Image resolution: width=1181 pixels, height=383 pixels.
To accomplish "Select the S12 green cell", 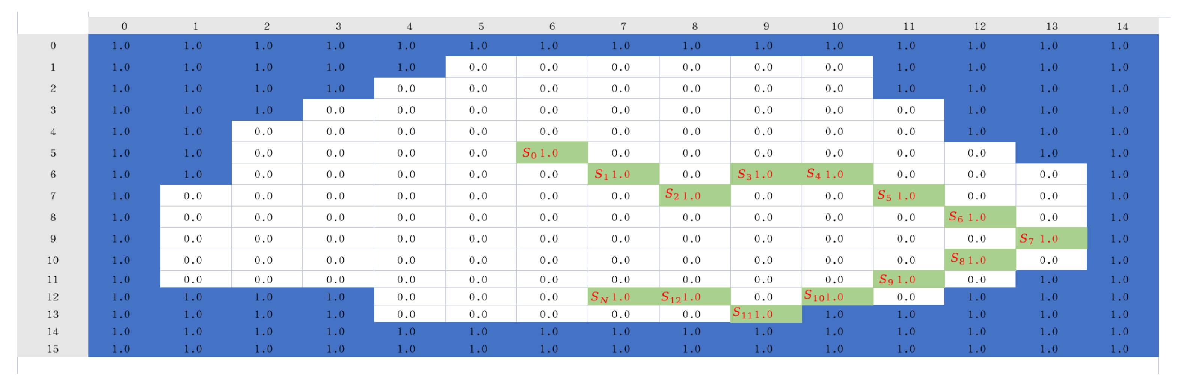I will pyautogui.click(x=694, y=297).
